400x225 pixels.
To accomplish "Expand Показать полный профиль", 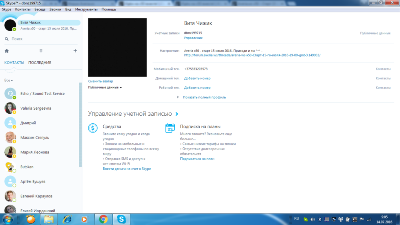I will [x=204, y=97].
